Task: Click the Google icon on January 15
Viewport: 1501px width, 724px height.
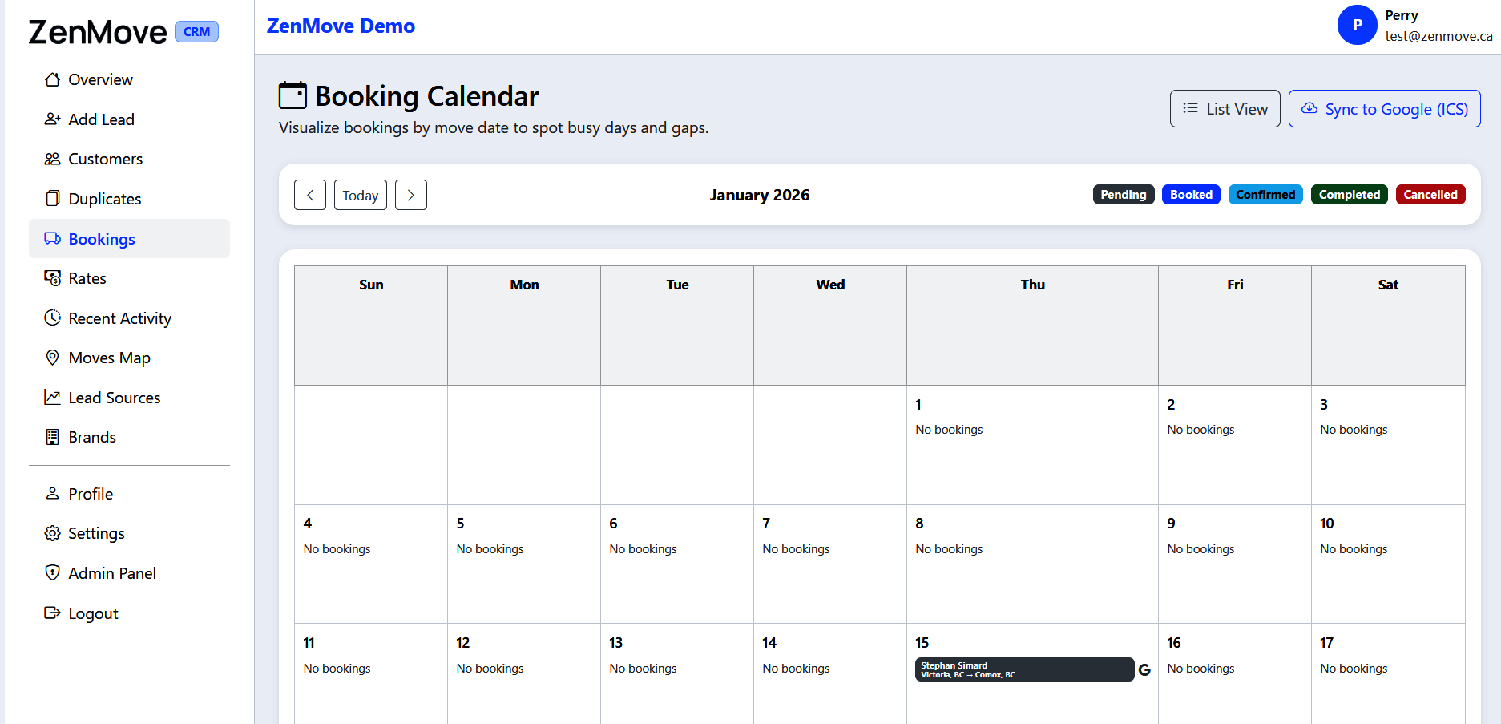Action: coord(1144,669)
